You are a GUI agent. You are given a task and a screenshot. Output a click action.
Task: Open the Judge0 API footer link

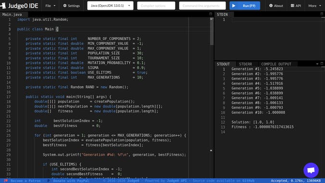pos(177,181)
